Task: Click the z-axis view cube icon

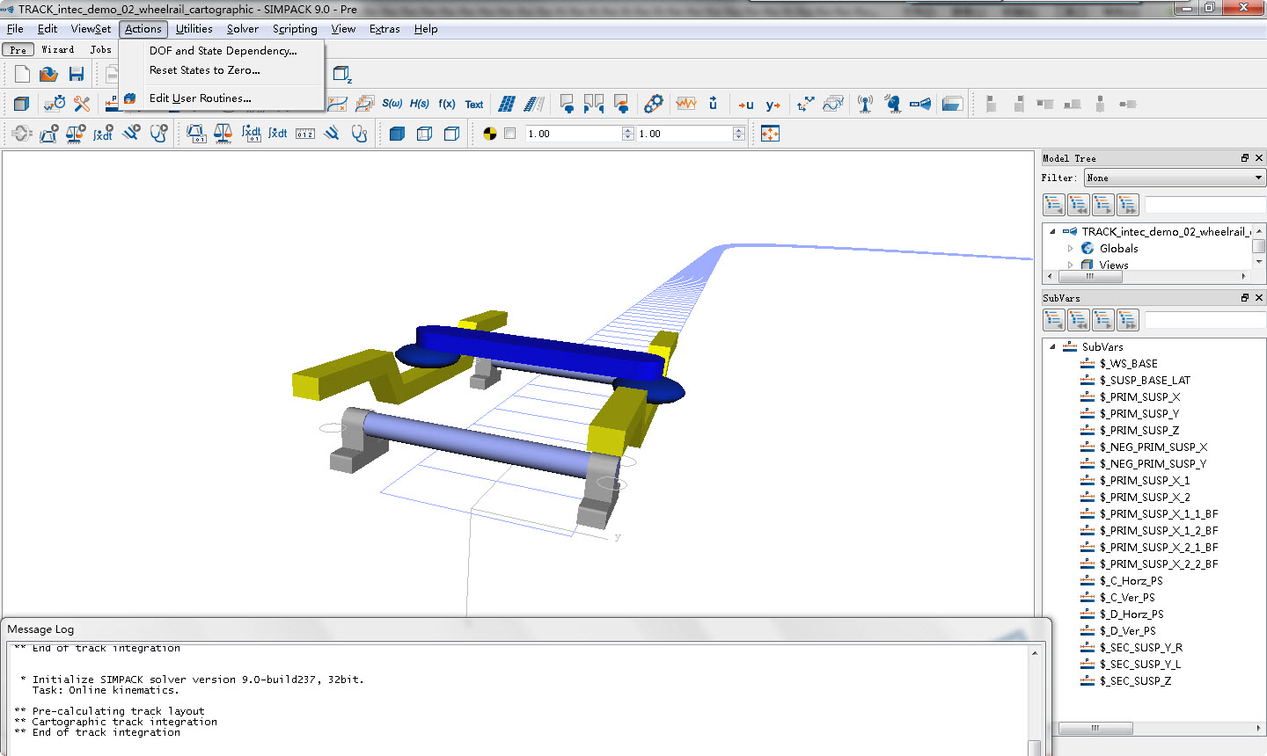Action: click(x=342, y=75)
